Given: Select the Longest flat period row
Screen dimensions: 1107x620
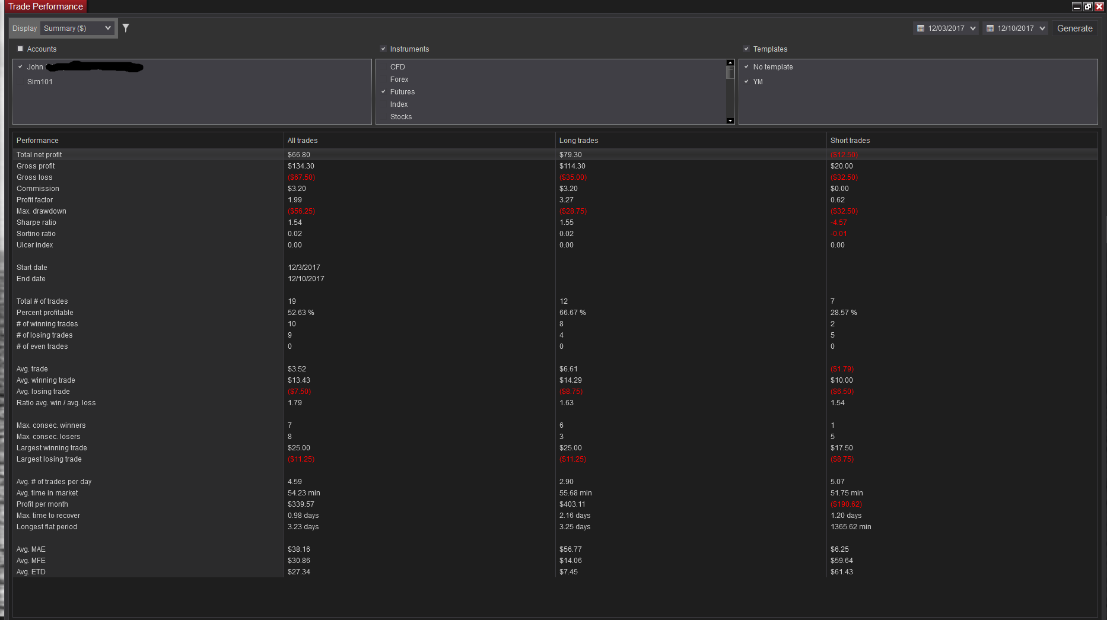Looking at the screenshot, I should coord(555,527).
